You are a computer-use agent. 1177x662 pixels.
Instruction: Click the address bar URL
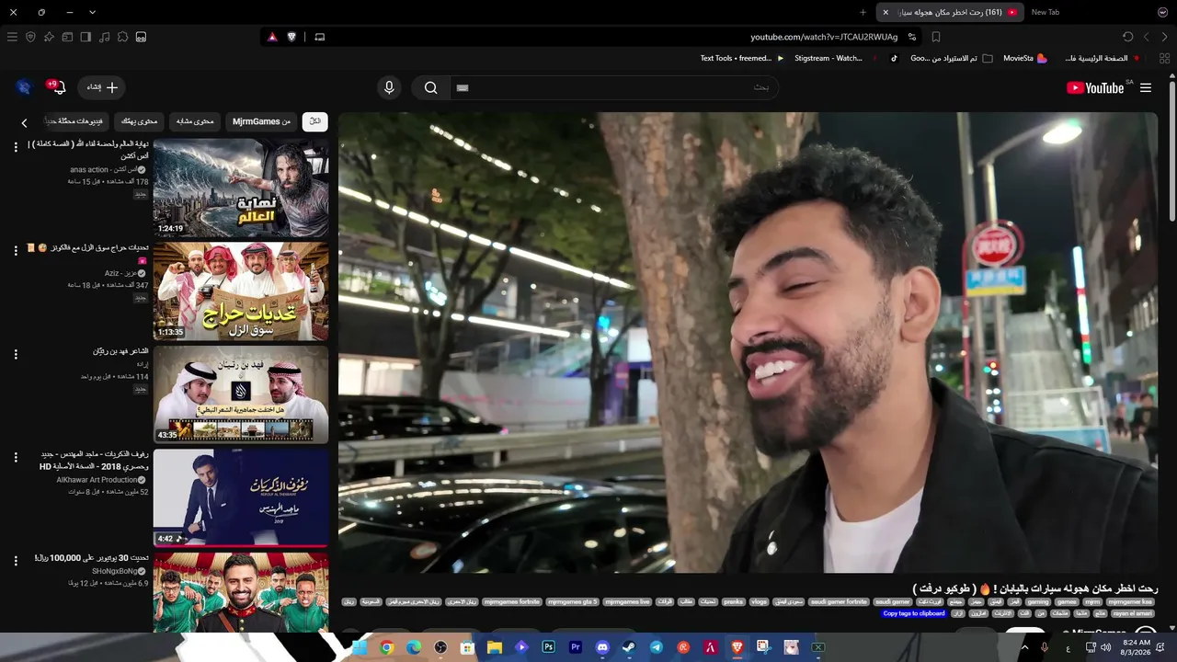pyautogui.click(x=824, y=37)
